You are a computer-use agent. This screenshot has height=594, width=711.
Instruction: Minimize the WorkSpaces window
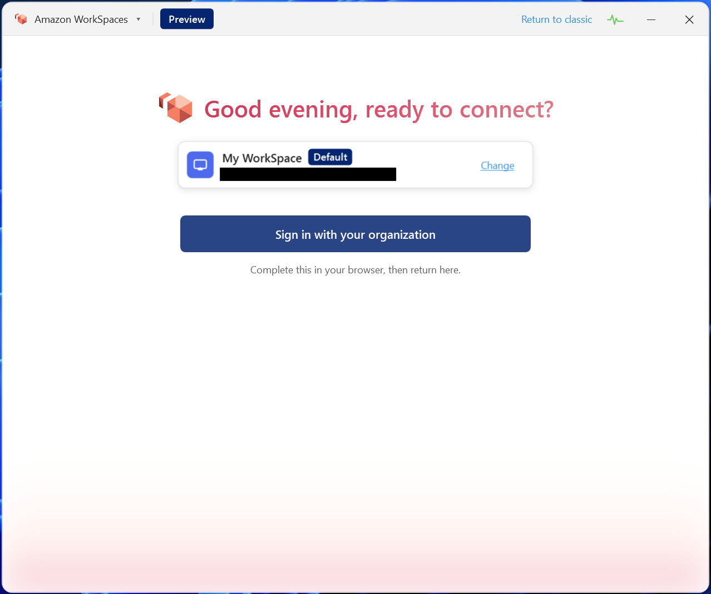(651, 19)
